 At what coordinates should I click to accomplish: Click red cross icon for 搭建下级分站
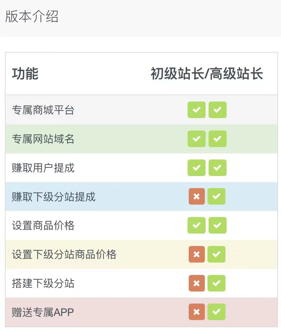pos(197,283)
